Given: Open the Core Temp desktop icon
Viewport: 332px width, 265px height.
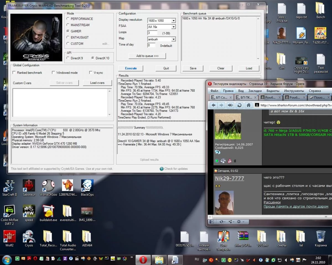Looking at the screenshot, I should coord(223,237).
